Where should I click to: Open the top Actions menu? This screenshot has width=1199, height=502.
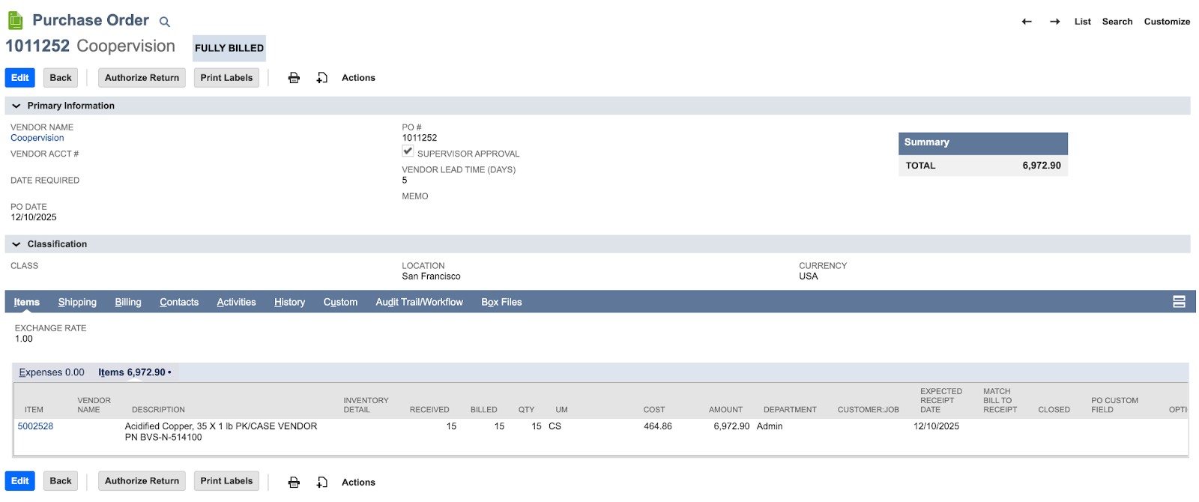coord(358,78)
